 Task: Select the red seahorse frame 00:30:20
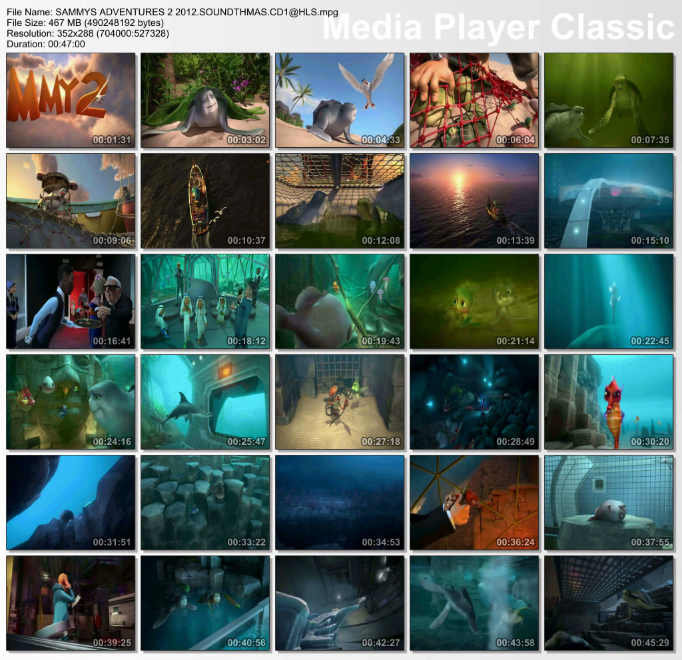(x=609, y=402)
